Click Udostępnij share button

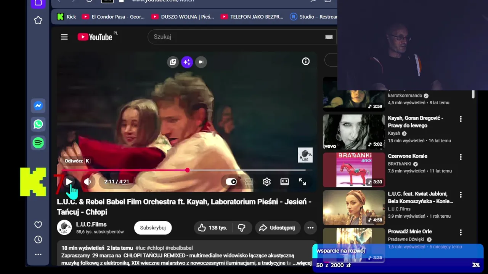[278, 228]
